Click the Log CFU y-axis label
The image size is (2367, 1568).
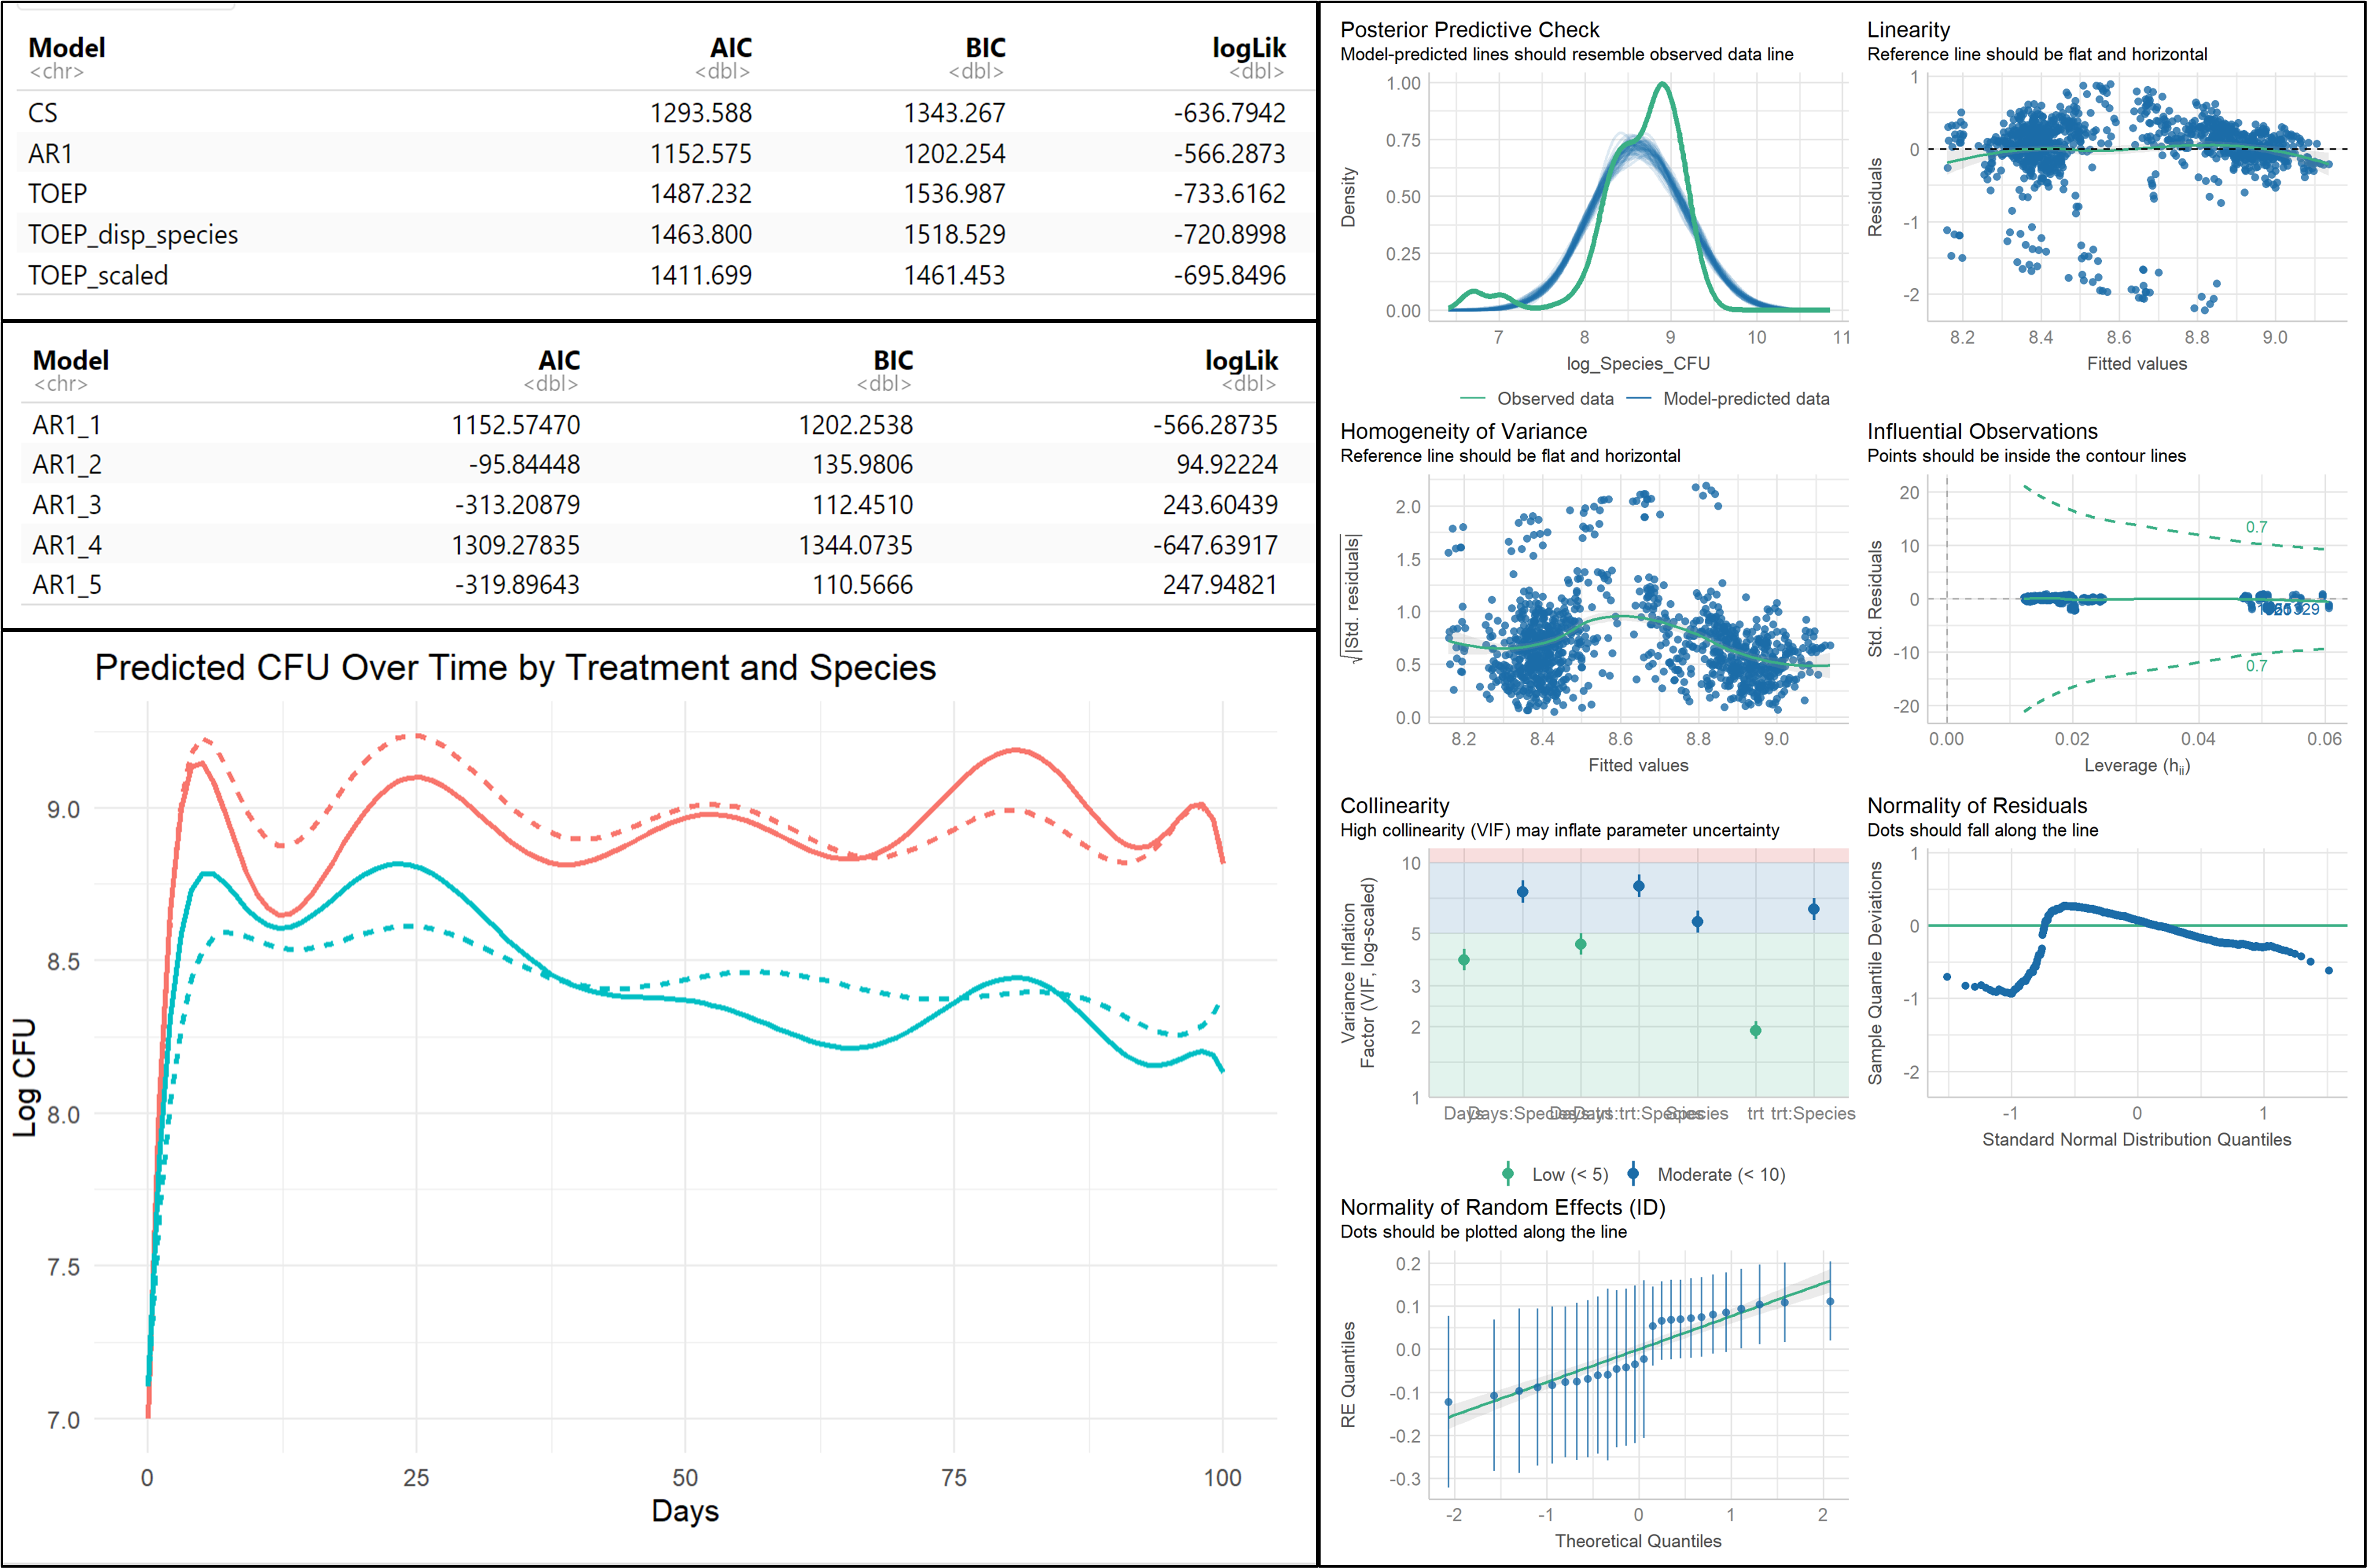pos(24,1077)
